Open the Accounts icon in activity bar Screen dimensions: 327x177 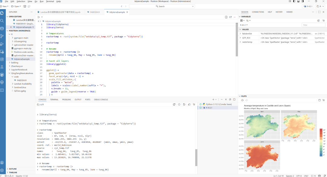tap(2, 162)
